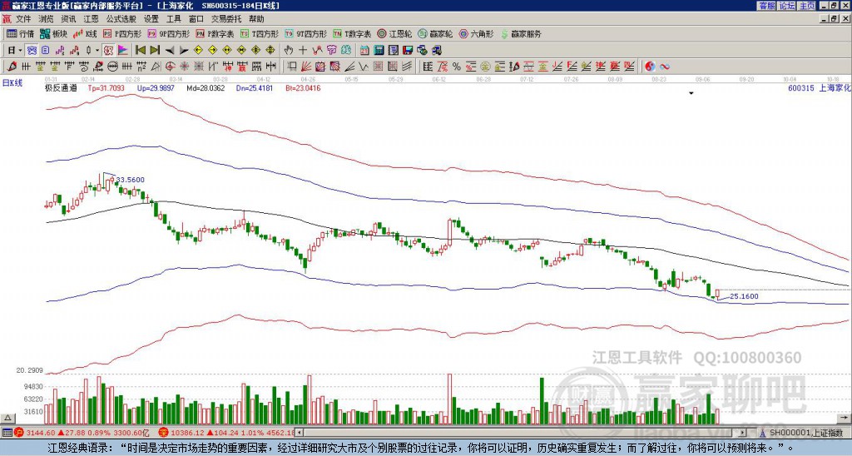Open the 帮助 menu

[256, 19]
